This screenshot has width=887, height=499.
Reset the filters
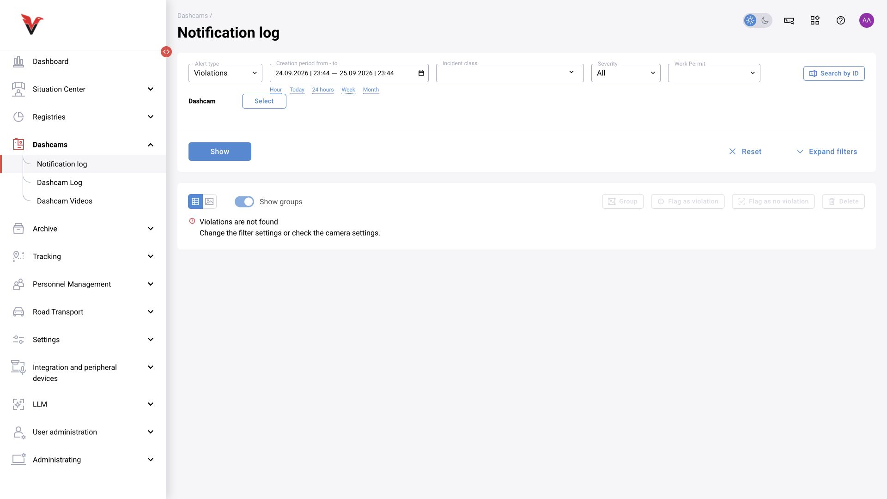(x=745, y=152)
